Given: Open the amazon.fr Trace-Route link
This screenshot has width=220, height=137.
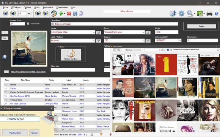Looking at the screenshot, I should pyautogui.click(x=28, y=72).
